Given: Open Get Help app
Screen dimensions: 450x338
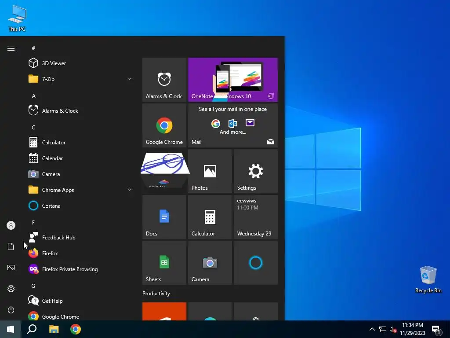Looking at the screenshot, I should click(80, 301).
